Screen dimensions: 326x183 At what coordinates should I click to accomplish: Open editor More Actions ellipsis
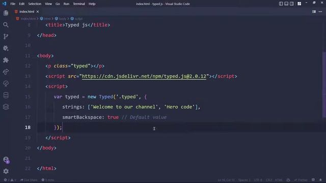320,12
